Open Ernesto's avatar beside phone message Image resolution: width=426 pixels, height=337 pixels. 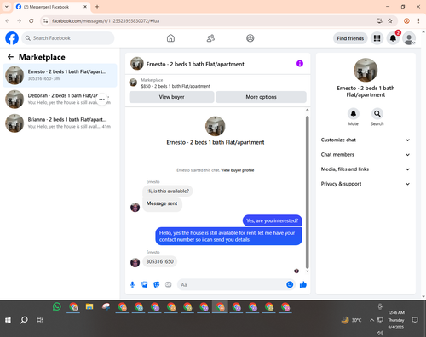135,263
